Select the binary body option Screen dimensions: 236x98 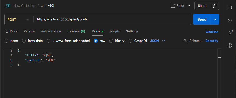[x=111, y=41]
